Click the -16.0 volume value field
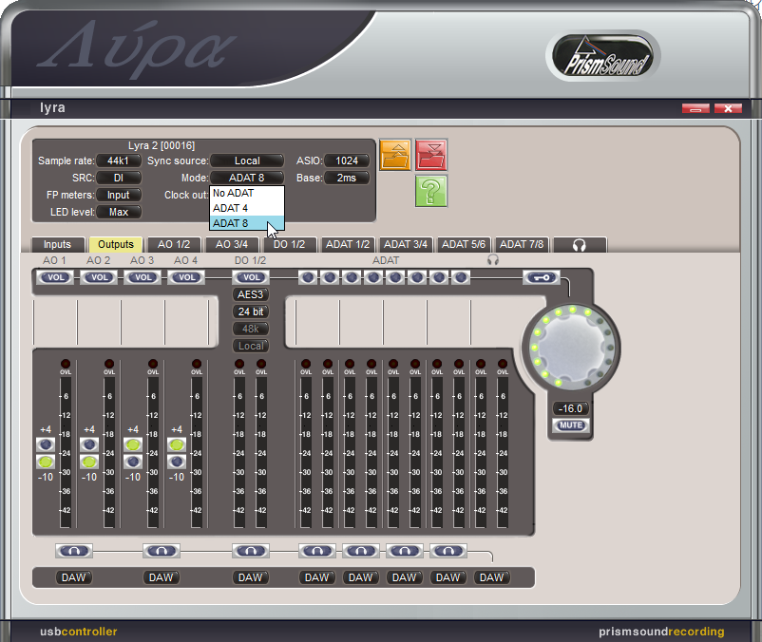 tap(571, 408)
